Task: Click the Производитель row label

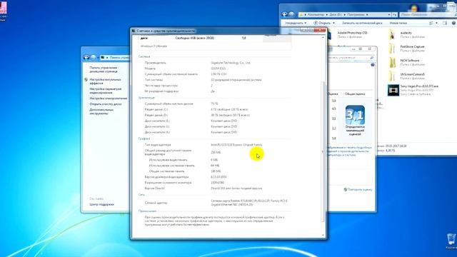Action: tap(155, 63)
